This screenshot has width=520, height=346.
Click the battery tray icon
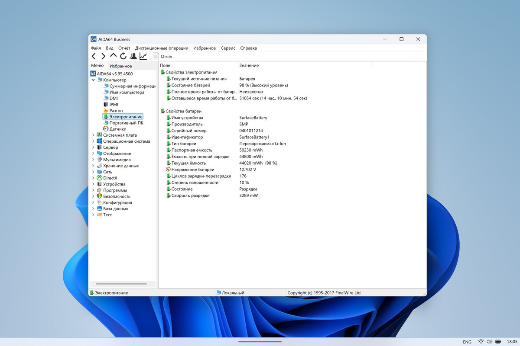coord(498,342)
